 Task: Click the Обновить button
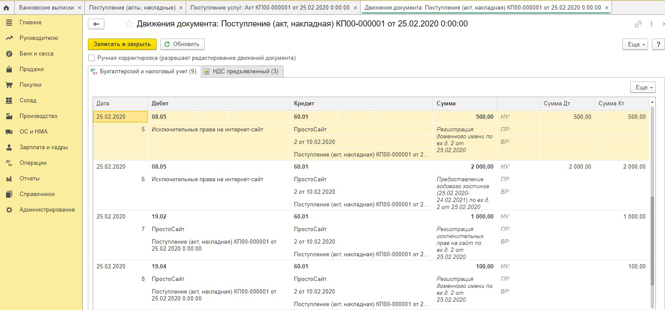click(x=182, y=44)
